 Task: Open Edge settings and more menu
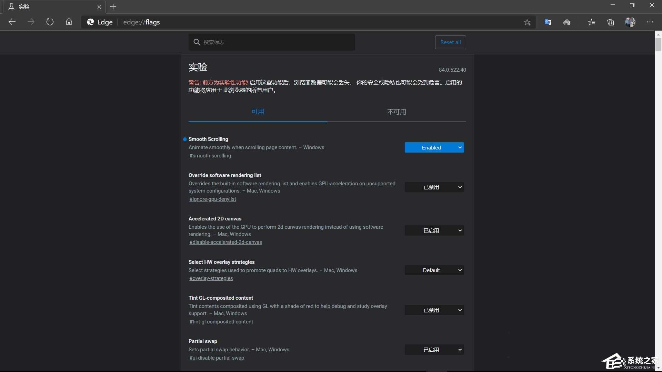click(650, 22)
